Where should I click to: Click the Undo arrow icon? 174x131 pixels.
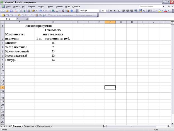click(x=41, y=11)
